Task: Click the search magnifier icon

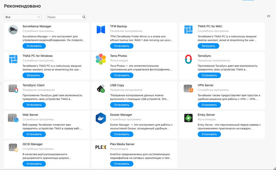Action: pyautogui.click(x=84, y=17)
